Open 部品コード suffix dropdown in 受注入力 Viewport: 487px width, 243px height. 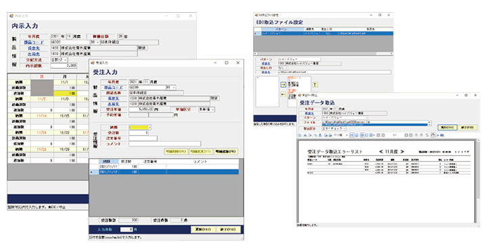pos(174,87)
